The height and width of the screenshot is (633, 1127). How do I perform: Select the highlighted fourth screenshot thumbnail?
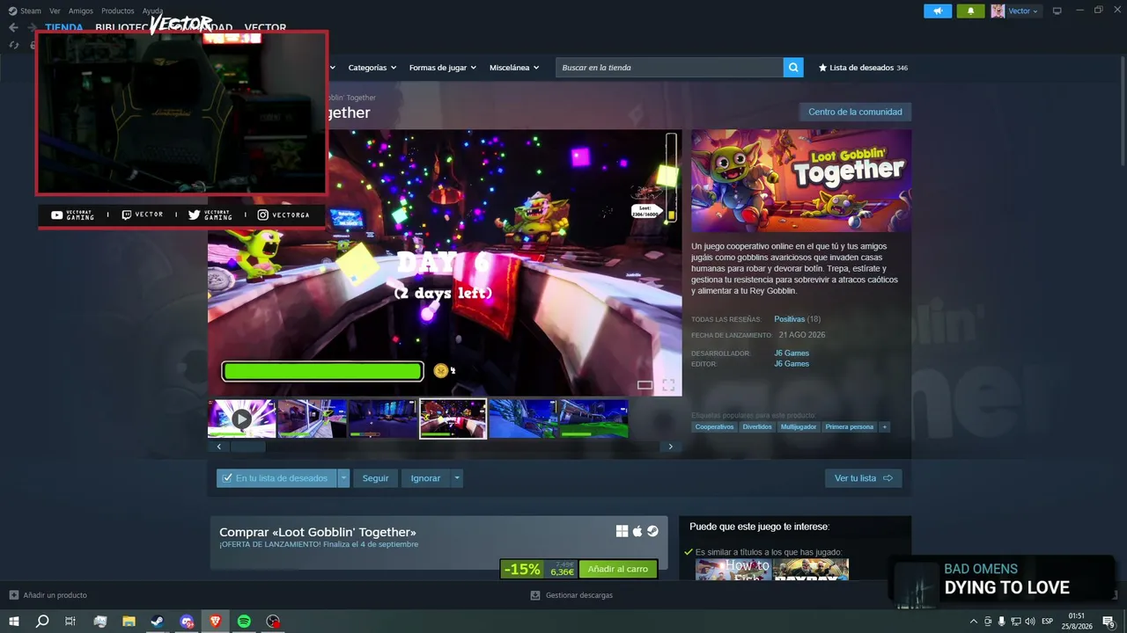(453, 418)
